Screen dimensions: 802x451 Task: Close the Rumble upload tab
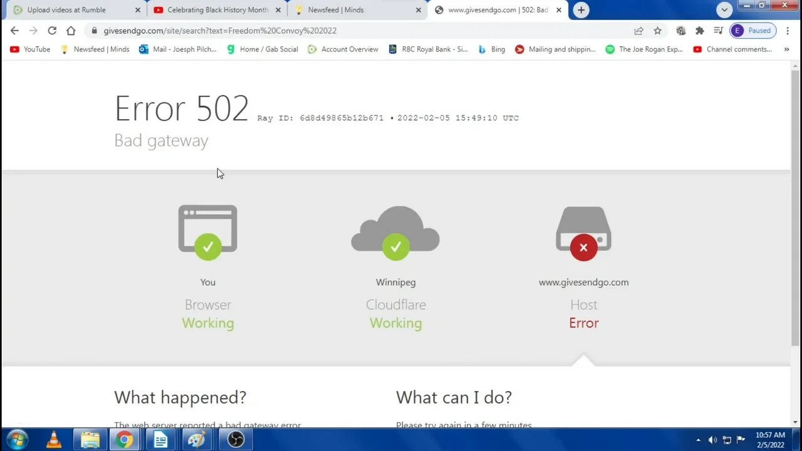pyautogui.click(x=138, y=9)
